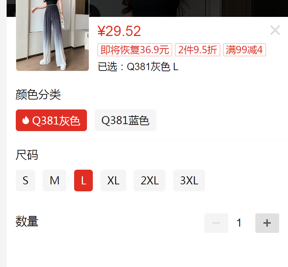Click the 2件9.5折 discount tag
The width and height of the screenshot is (288, 267).
pyautogui.click(x=197, y=50)
